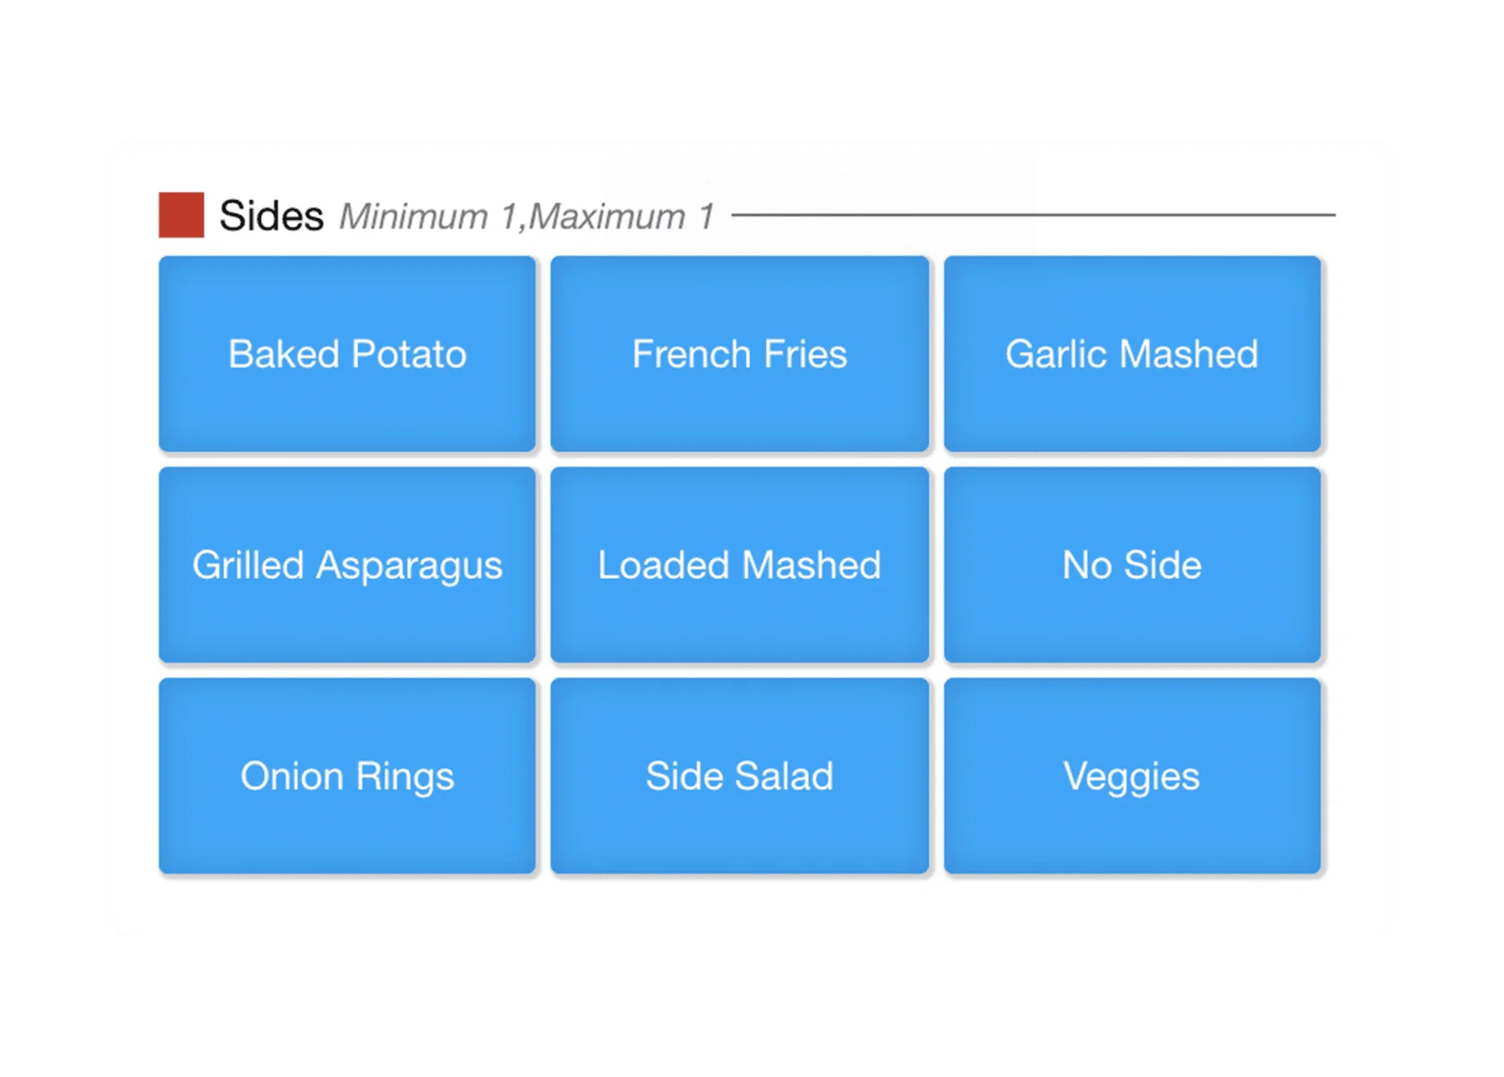Tap the center tile of the Sides grid
1504x1077 pixels.
739,565
